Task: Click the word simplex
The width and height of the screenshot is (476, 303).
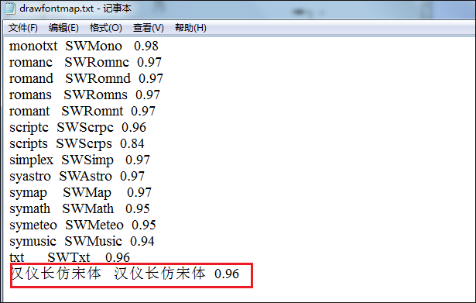Action: pyautogui.click(x=31, y=160)
